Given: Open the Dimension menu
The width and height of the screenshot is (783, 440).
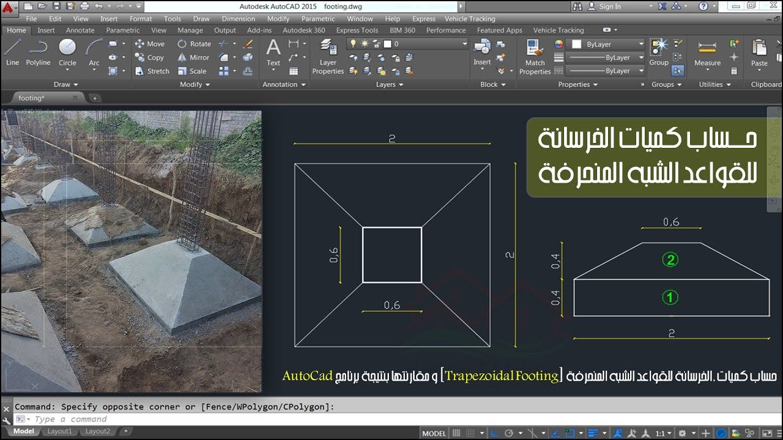Looking at the screenshot, I should pos(238,19).
